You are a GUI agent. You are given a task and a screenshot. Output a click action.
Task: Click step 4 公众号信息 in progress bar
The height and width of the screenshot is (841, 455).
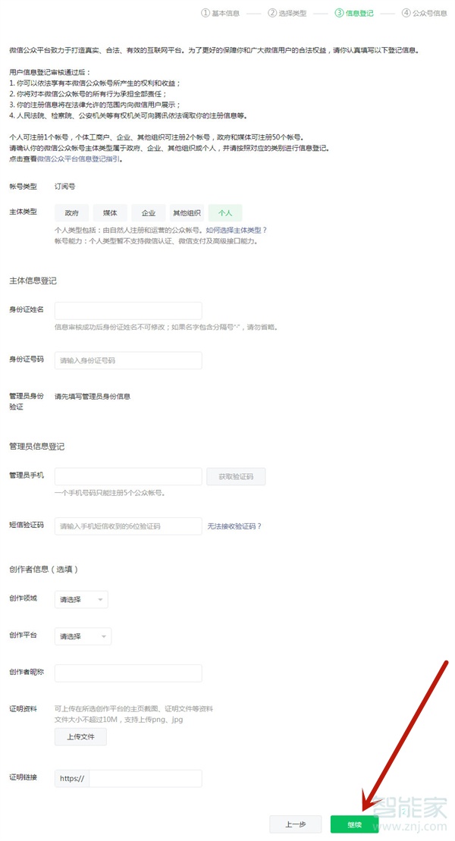click(x=425, y=13)
